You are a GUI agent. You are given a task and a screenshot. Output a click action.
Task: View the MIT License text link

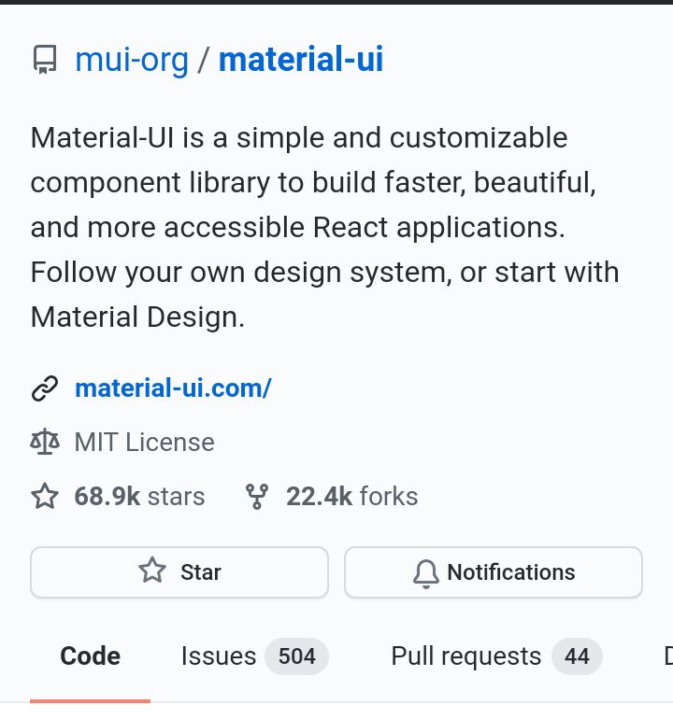pyautogui.click(x=144, y=442)
